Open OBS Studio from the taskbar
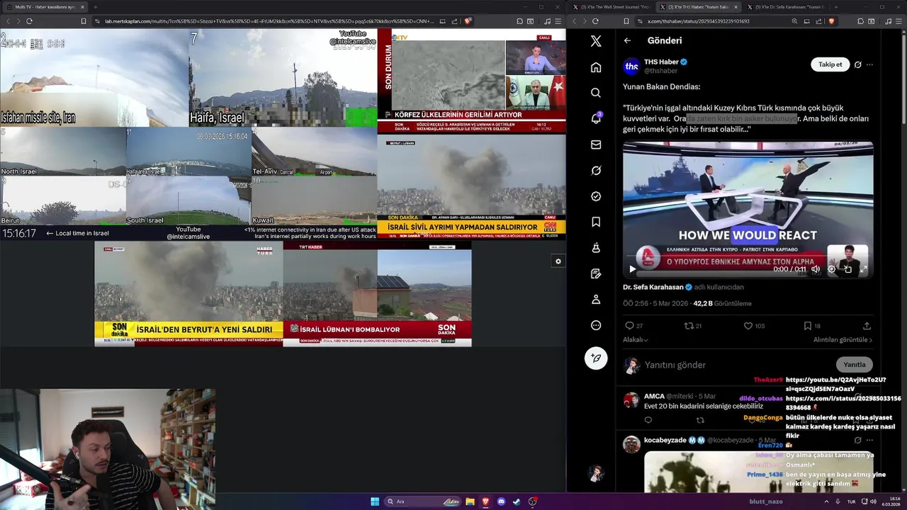This screenshot has width=907, height=510. pos(532,501)
